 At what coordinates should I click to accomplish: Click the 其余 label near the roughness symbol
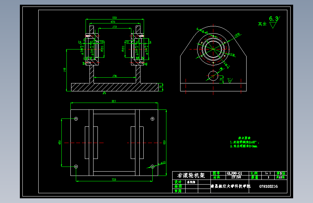[x=262, y=24]
